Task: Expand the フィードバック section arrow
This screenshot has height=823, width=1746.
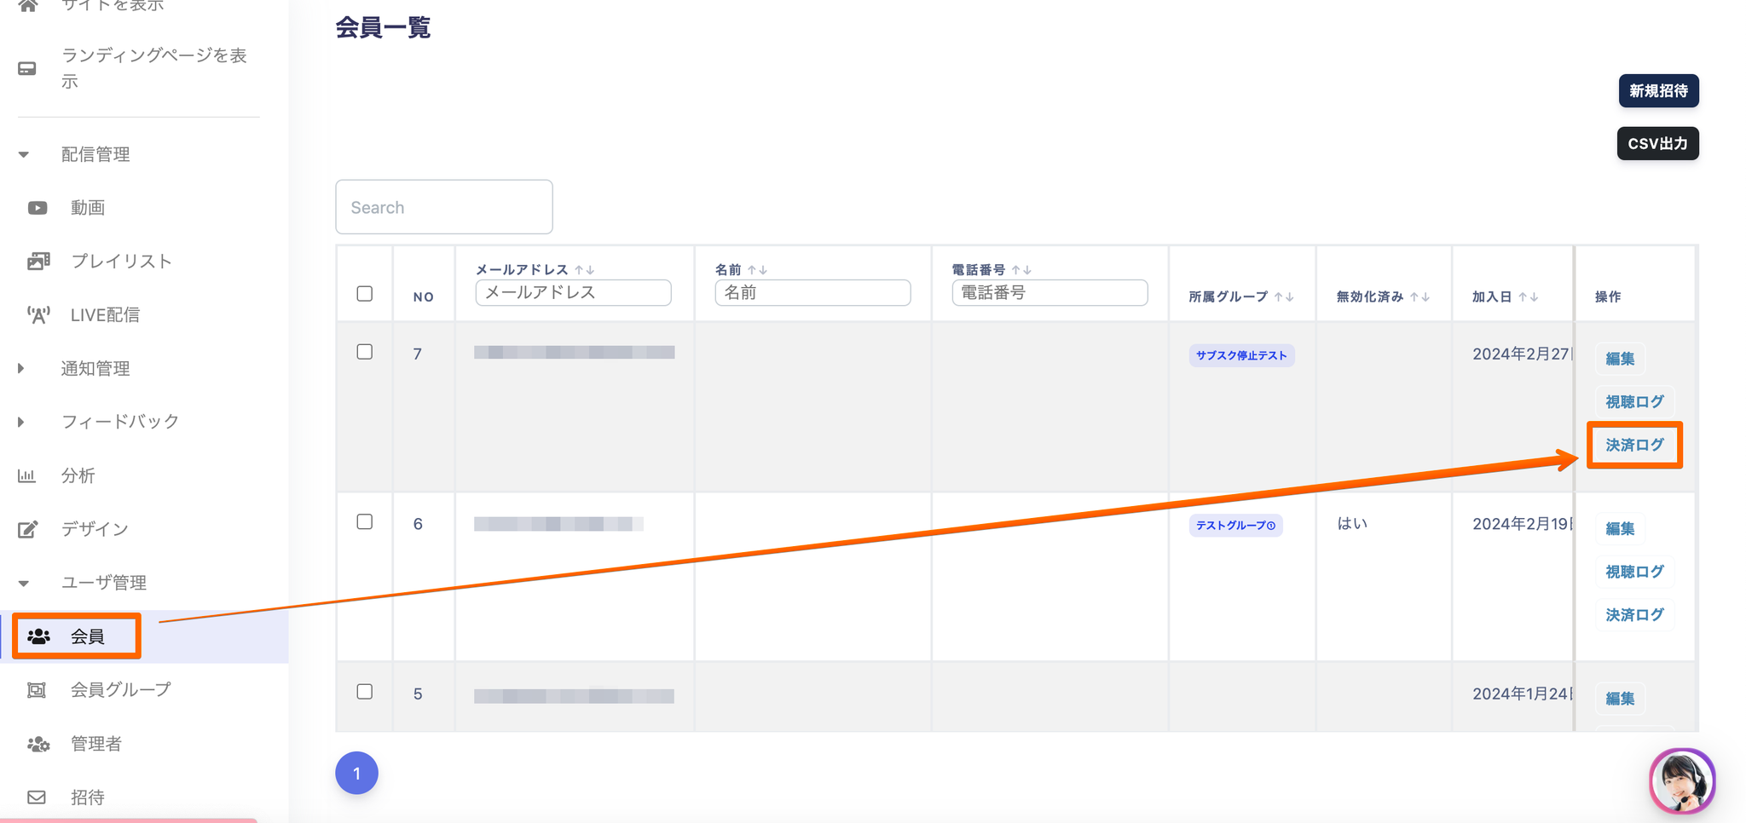Action: [21, 422]
